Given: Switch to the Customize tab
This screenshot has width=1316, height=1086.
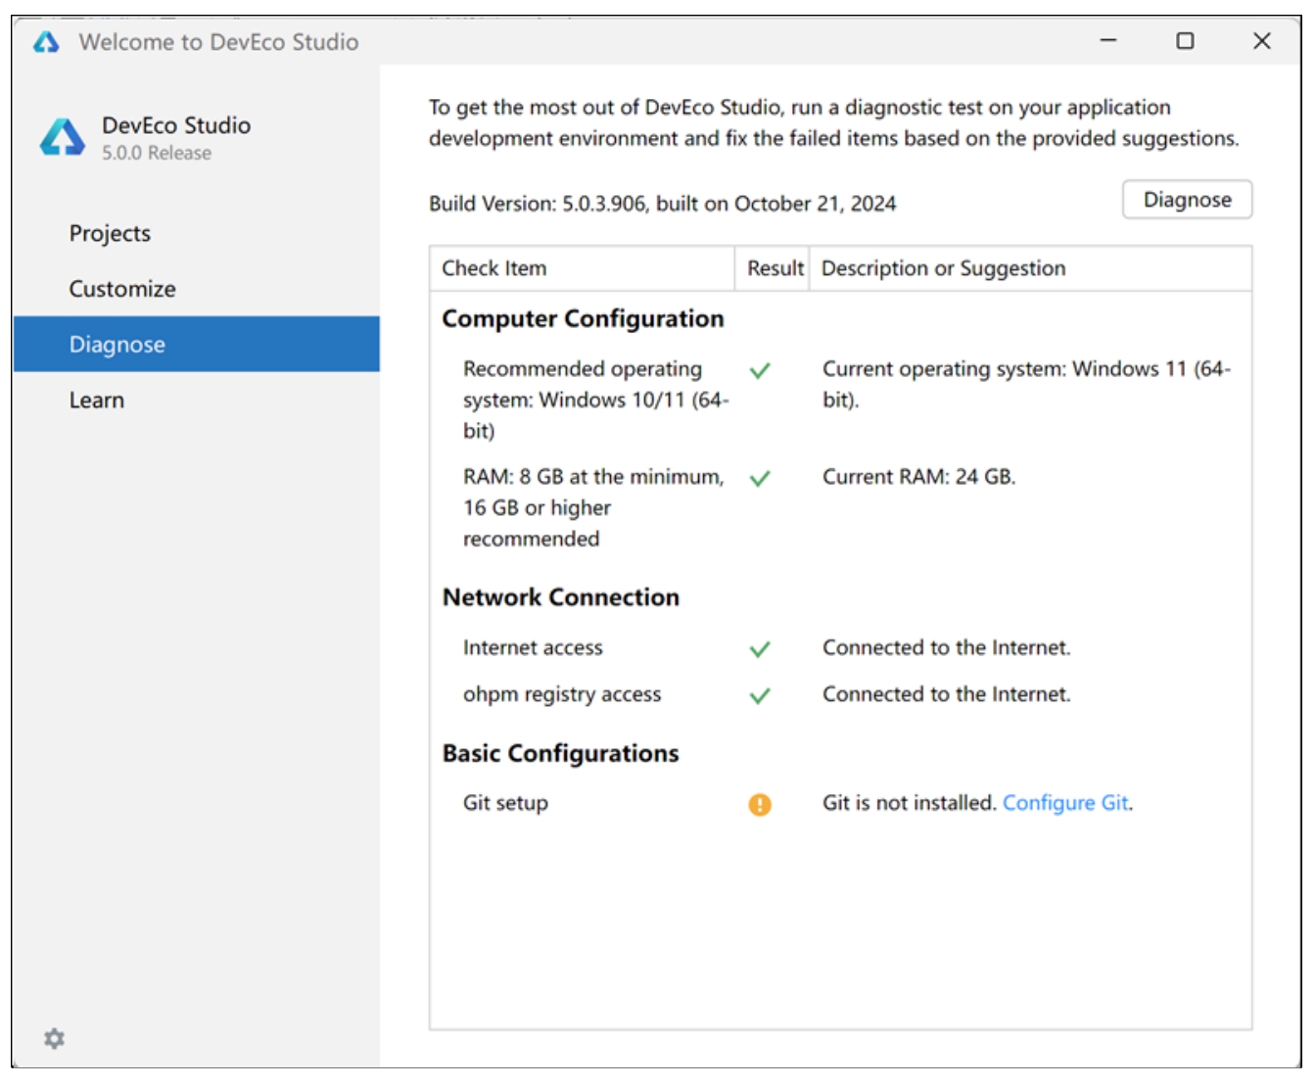Looking at the screenshot, I should click(x=122, y=289).
